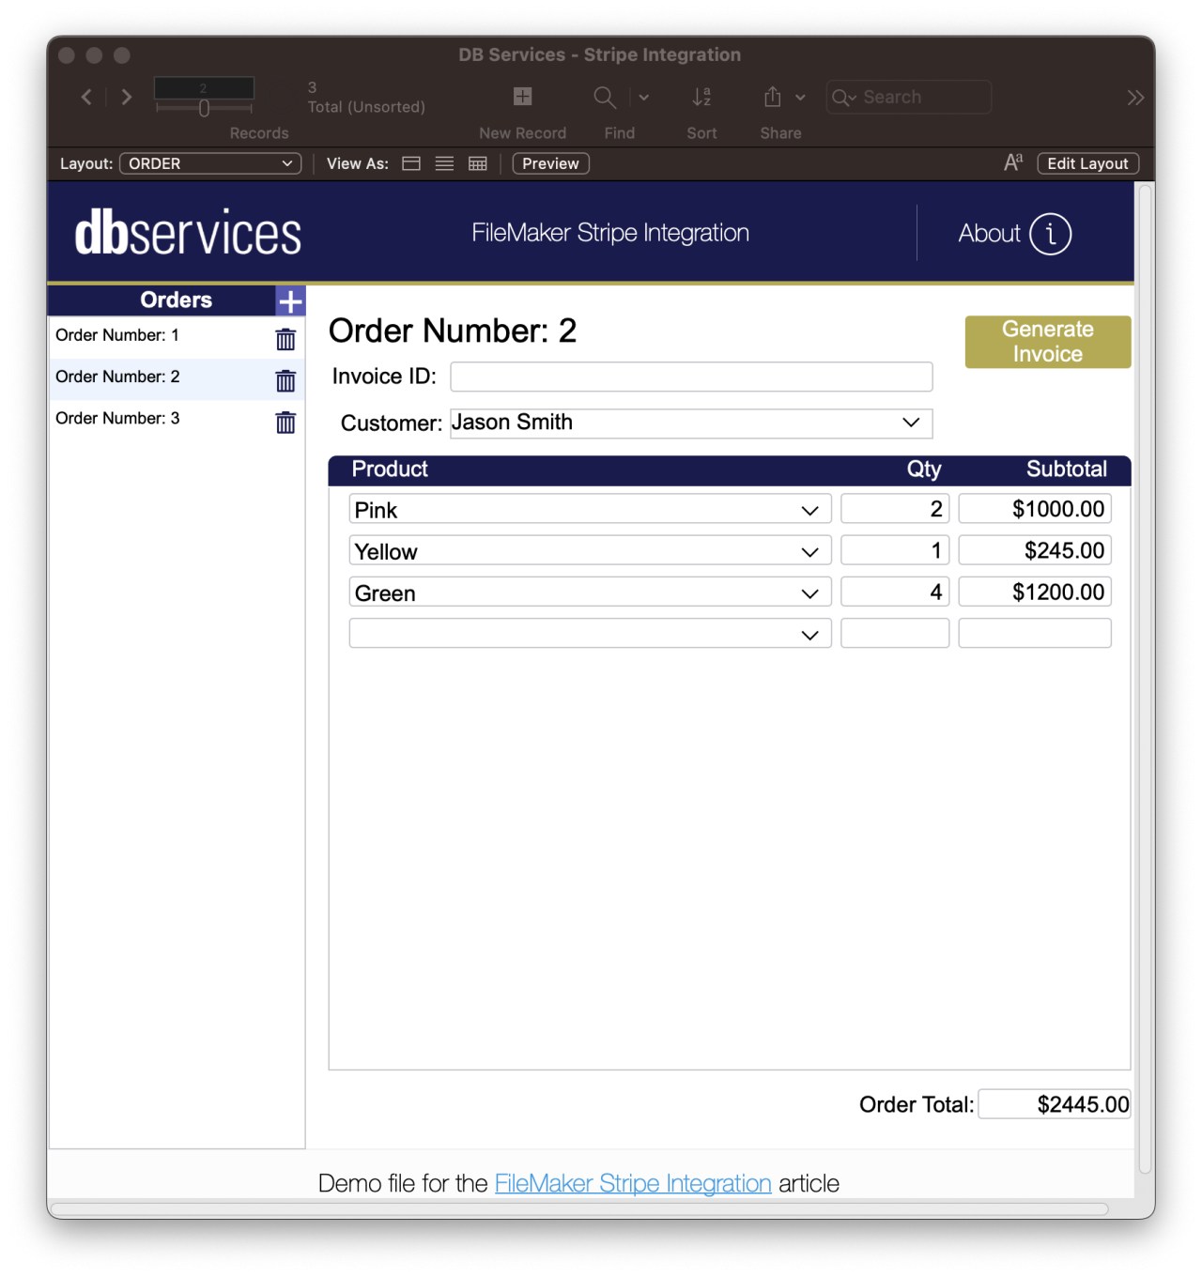This screenshot has height=1277, width=1202.
Task: Open the Pink product dropdown
Action: [590, 509]
